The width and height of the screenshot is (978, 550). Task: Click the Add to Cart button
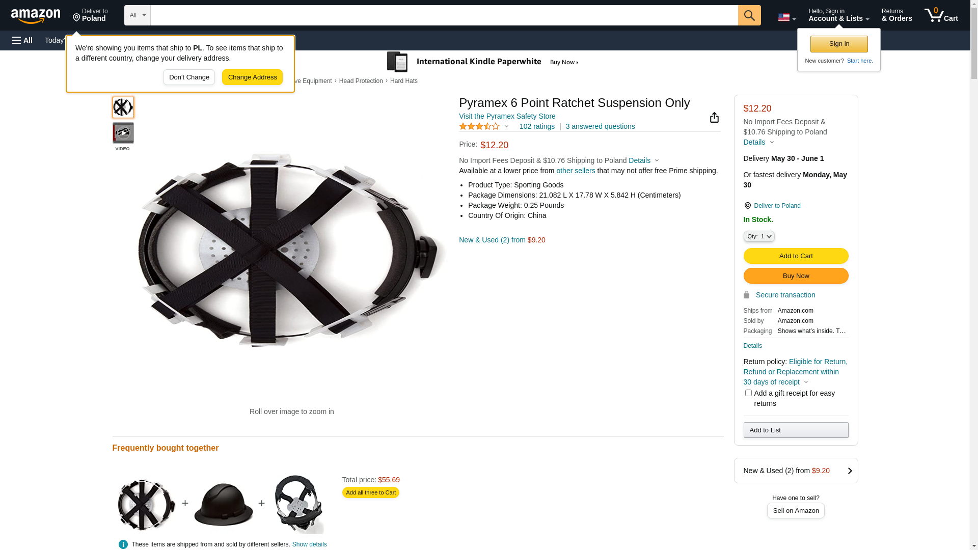click(x=796, y=256)
